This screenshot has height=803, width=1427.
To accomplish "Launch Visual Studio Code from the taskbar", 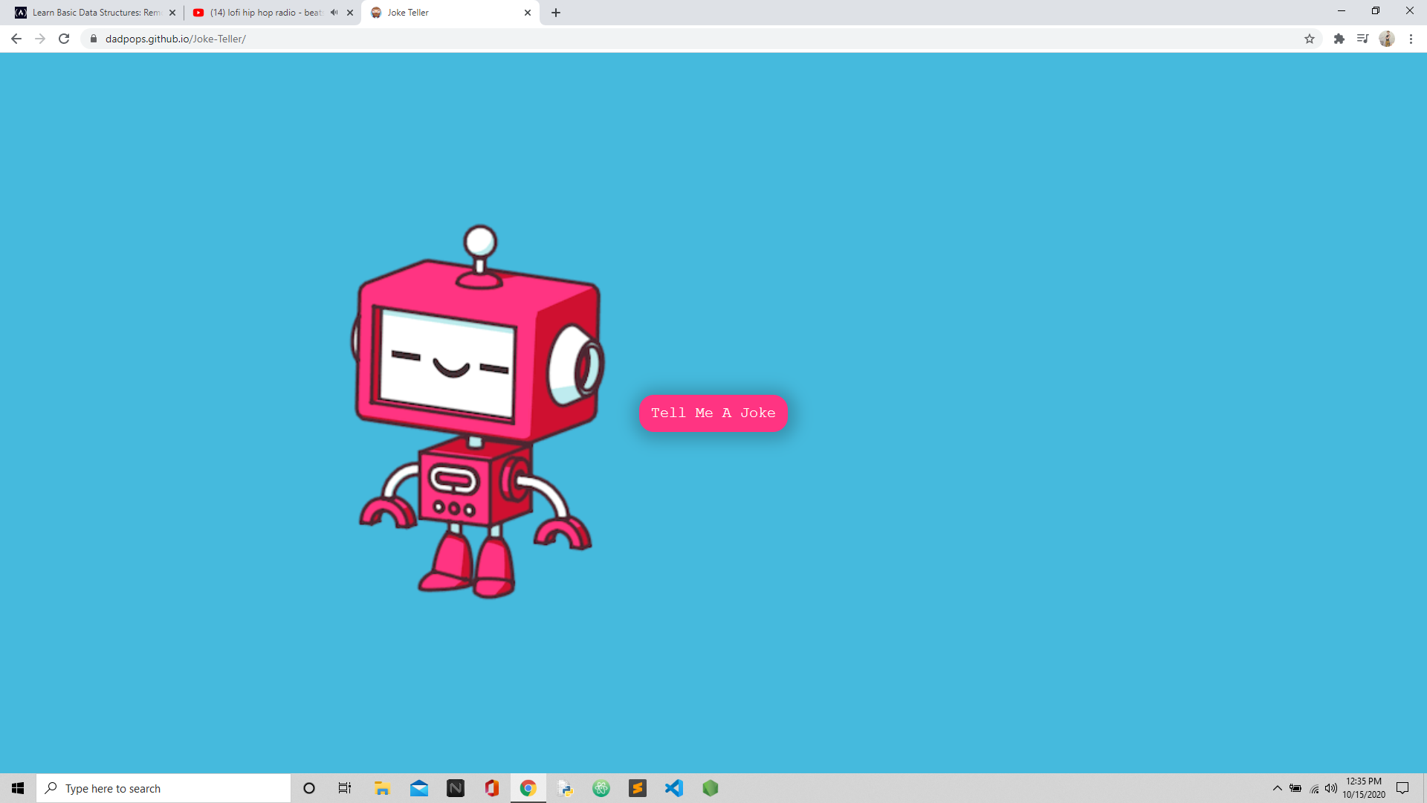I will click(673, 788).
